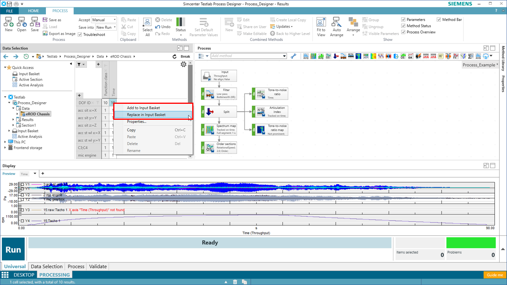The image size is (507, 285).
Task: Choose Replace in Input Basket menu item
Action: [146, 115]
